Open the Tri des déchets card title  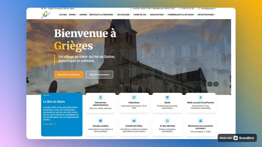coord(167,126)
